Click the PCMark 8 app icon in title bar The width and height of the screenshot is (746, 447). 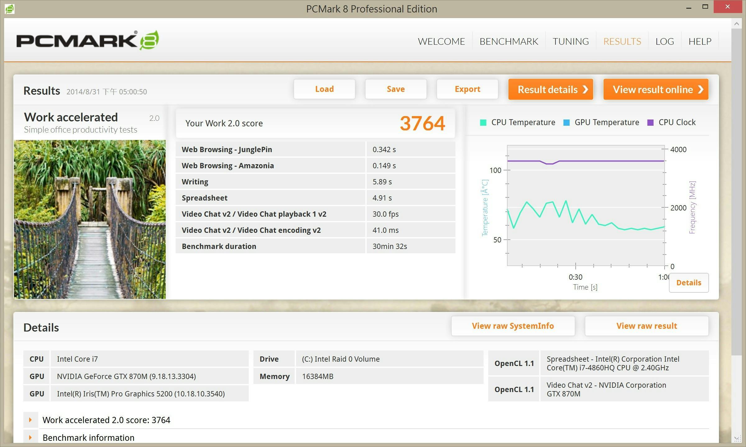click(x=9, y=9)
